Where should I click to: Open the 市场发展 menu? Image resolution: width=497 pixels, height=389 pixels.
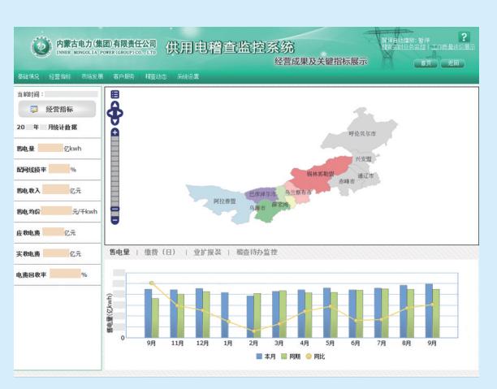pos(93,76)
